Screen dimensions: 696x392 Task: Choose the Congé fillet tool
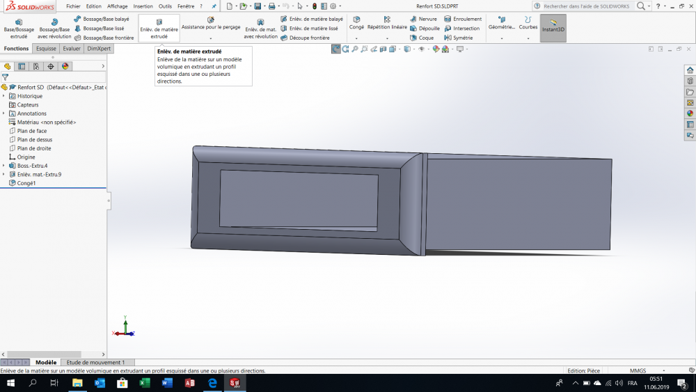pos(356,23)
